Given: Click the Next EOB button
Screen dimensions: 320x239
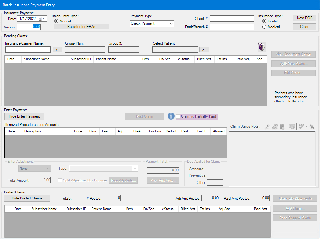Looking at the screenshot, I should click(x=305, y=18).
